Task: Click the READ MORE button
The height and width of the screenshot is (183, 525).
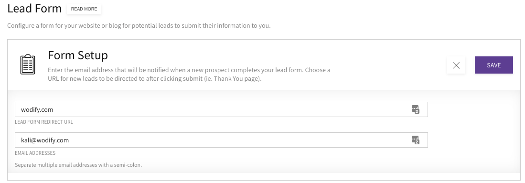Action: [84, 9]
